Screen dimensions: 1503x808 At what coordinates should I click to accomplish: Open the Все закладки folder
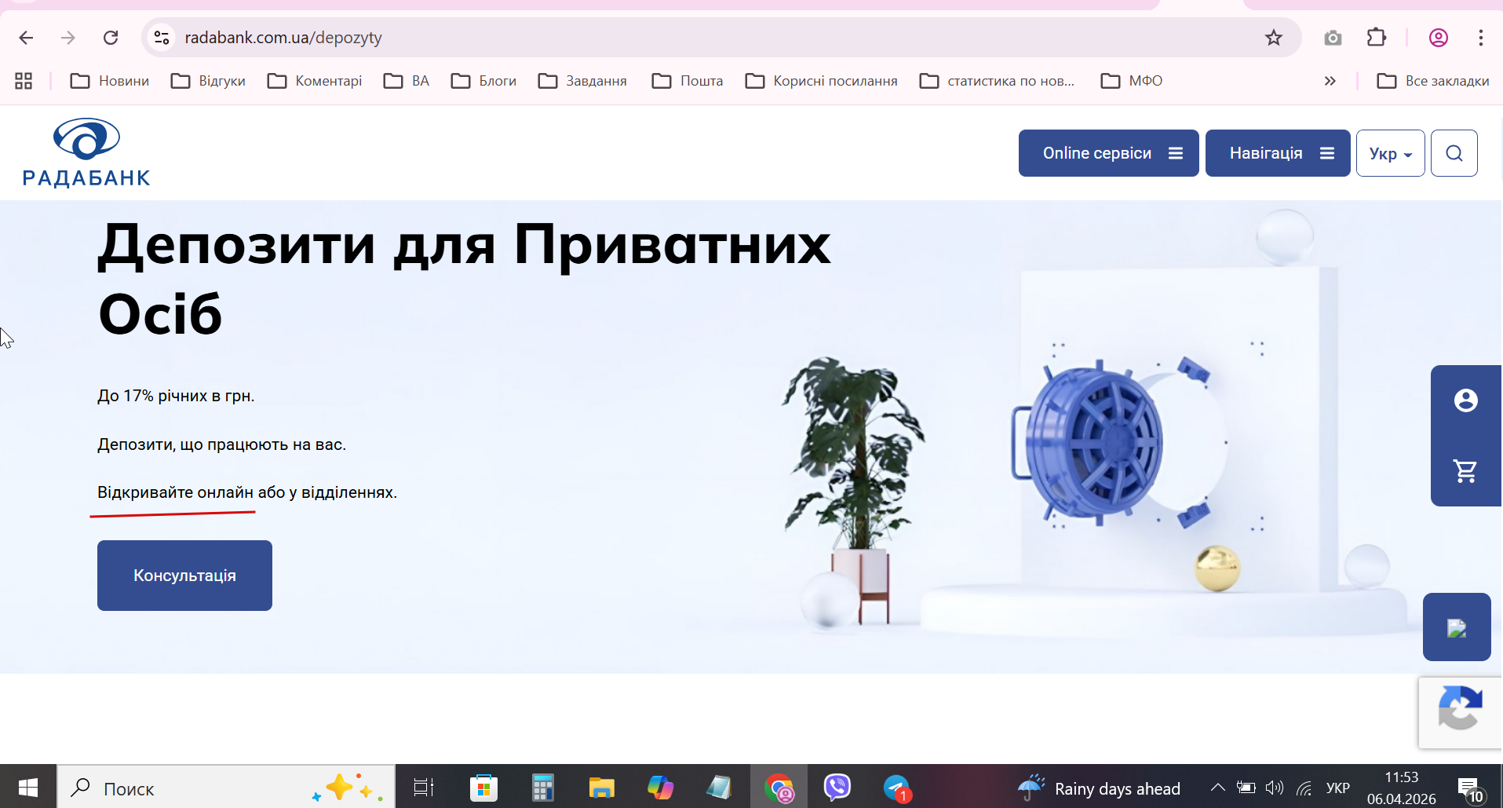pyautogui.click(x=1433, y=81)
